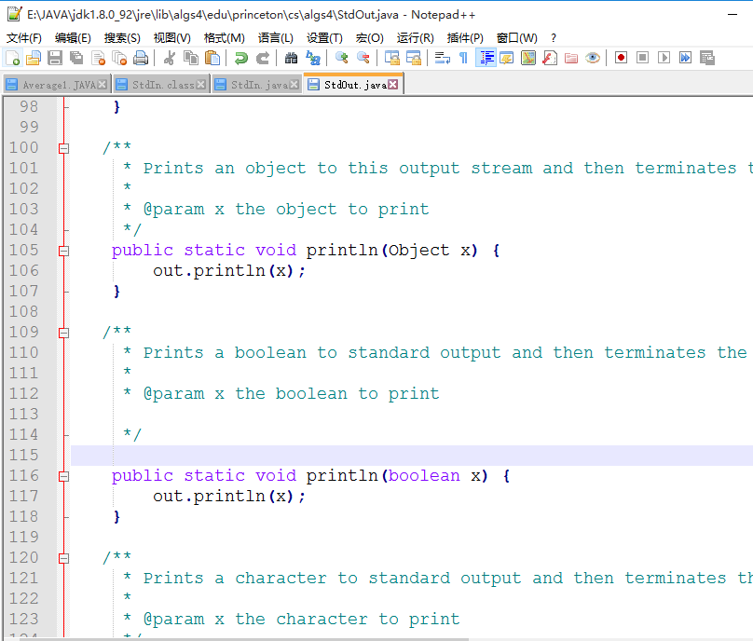Screen dimensions: 753x641
Task: Collapse println(boolean x) fold at line 116
Action: (x=64, y=476)
